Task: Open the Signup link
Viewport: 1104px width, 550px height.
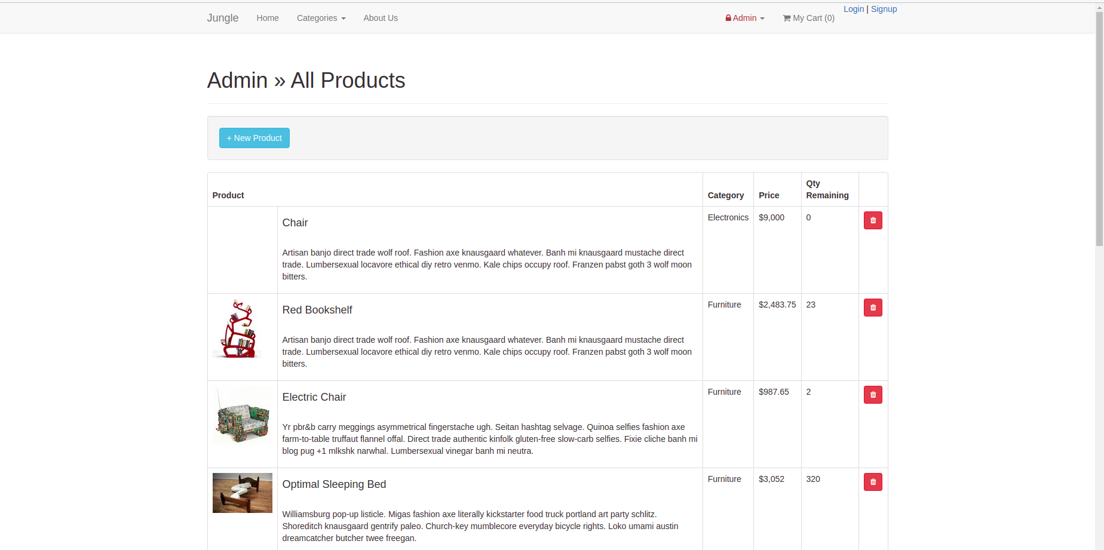Action: (x=884, y=9)
